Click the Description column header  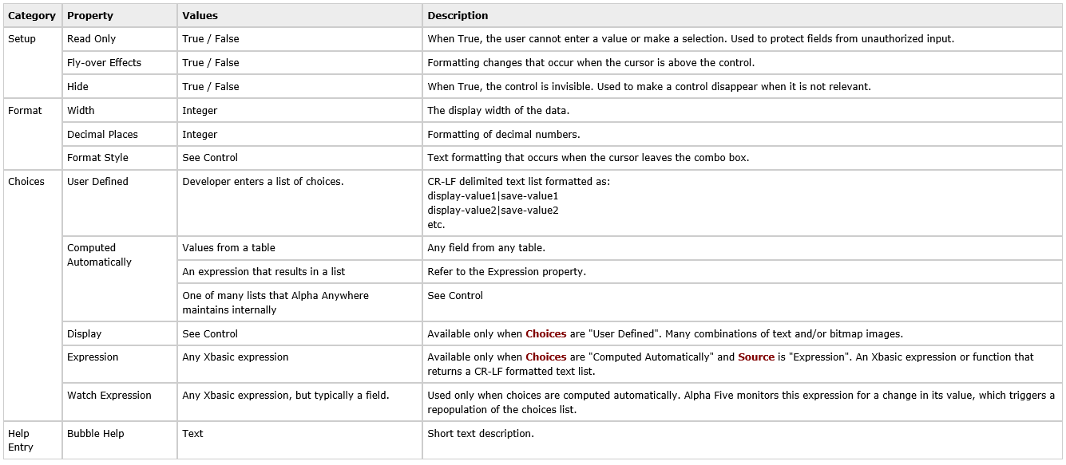743,15
